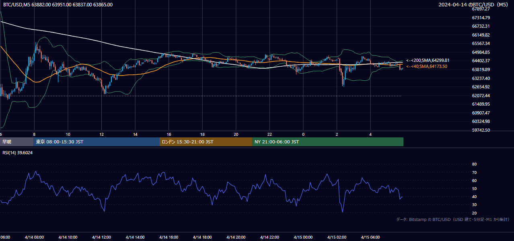Click hour tick 18 under price chart
Screen dimensions: 514x241
(x=202, y=134)
